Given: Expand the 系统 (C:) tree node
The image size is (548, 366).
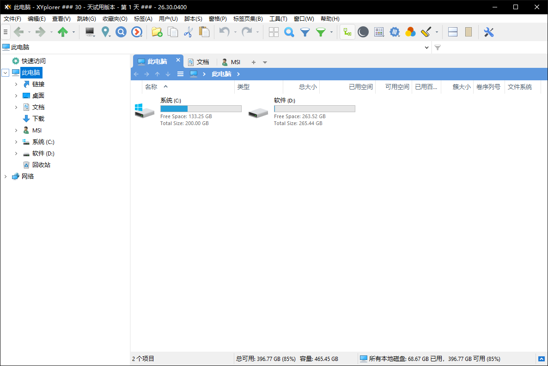Looking at the screenshot, I should tap(16, 142).
